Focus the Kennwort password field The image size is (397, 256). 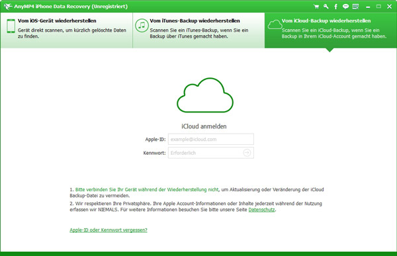(211, 153)
